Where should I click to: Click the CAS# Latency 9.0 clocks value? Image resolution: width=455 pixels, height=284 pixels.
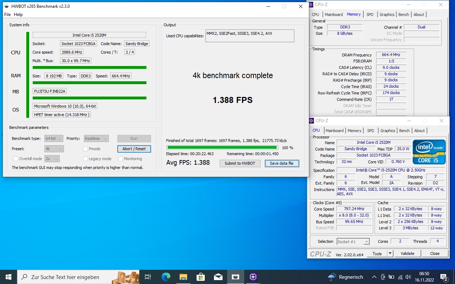pyautogui.click(x=391, y=67)
